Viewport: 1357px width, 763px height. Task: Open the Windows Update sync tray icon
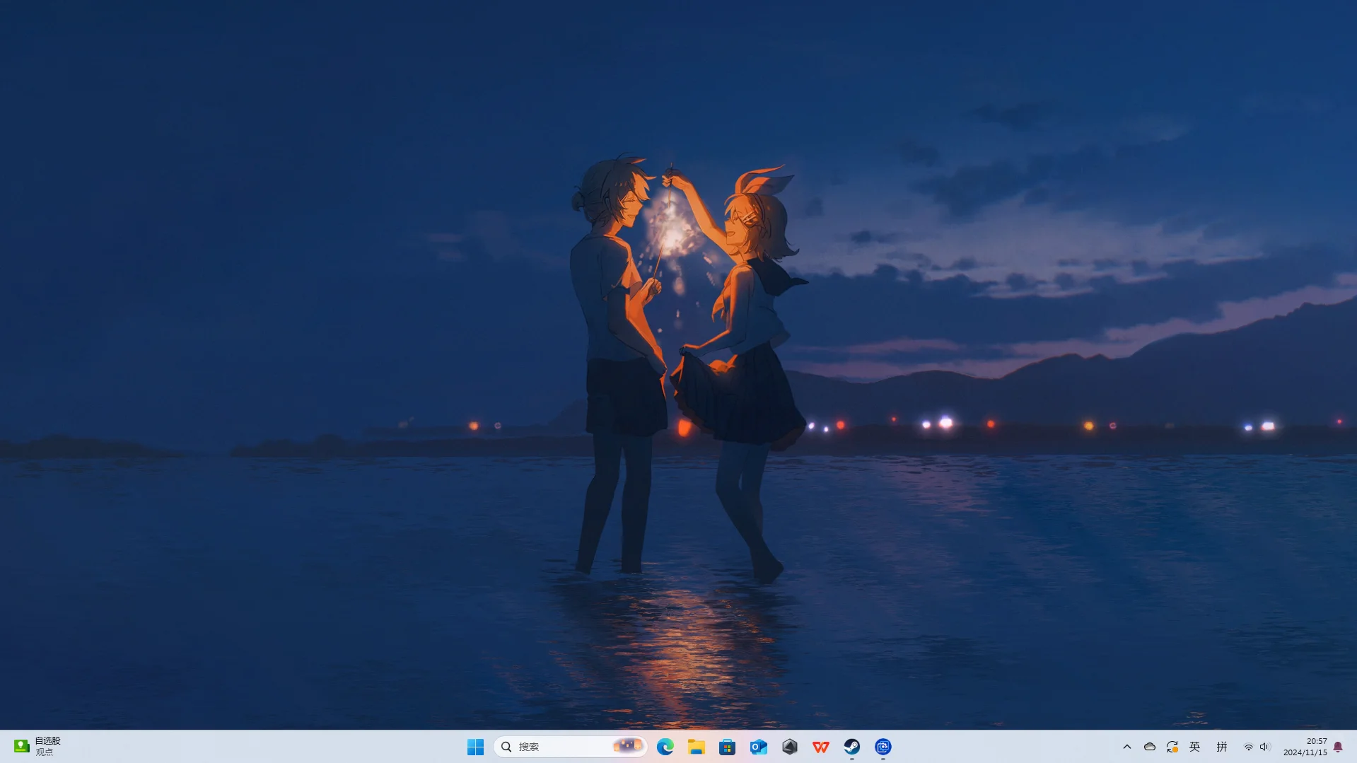tap(1172, 747)
